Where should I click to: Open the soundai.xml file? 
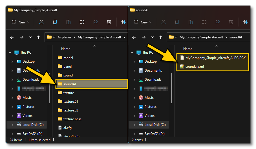[x=195, y=67]
